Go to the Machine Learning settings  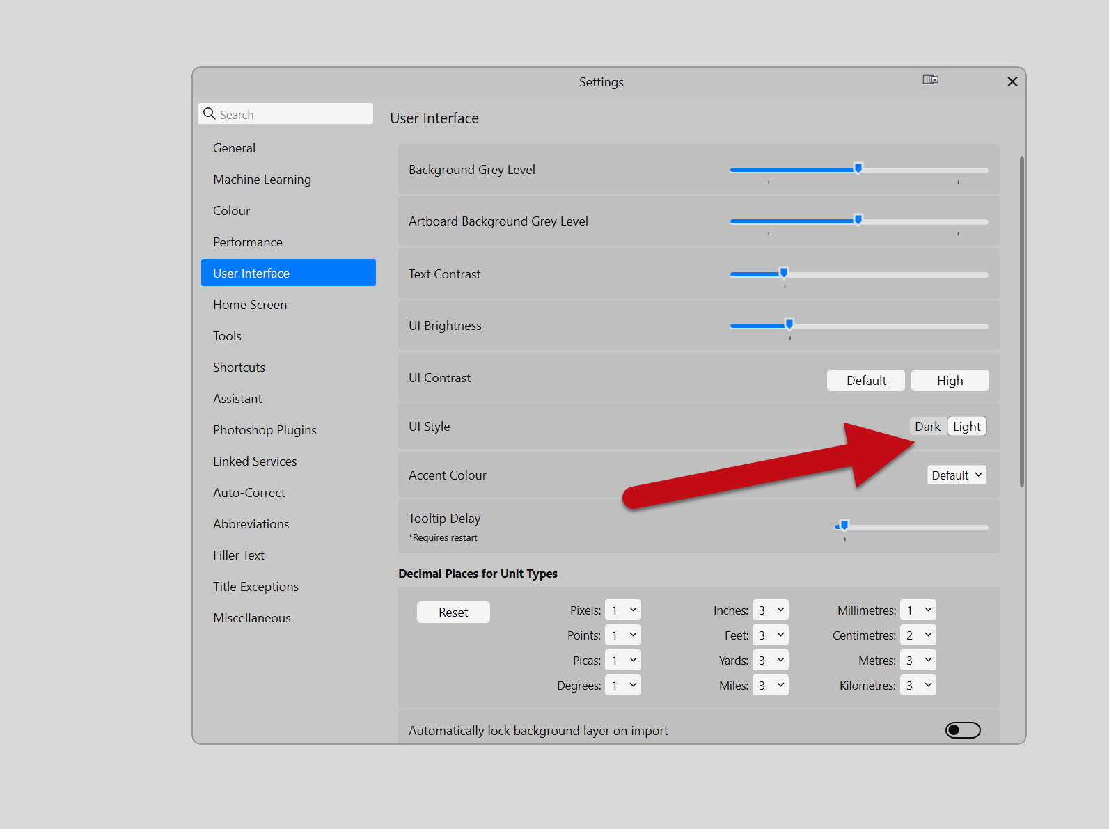click(x=262, y=180)
